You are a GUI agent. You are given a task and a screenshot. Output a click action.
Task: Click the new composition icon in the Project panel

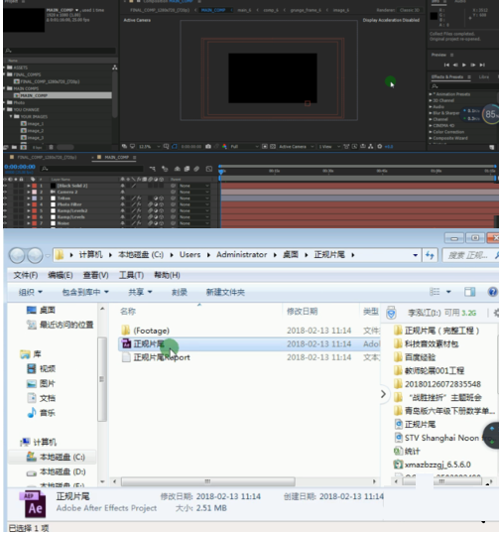pyautogui.click(x=23, y=147)
